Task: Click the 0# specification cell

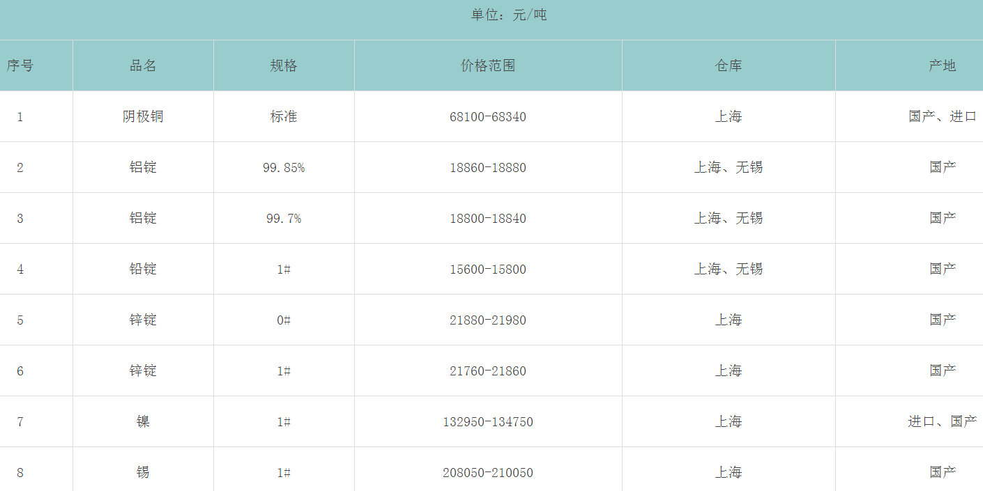Action: coord(284,320)
